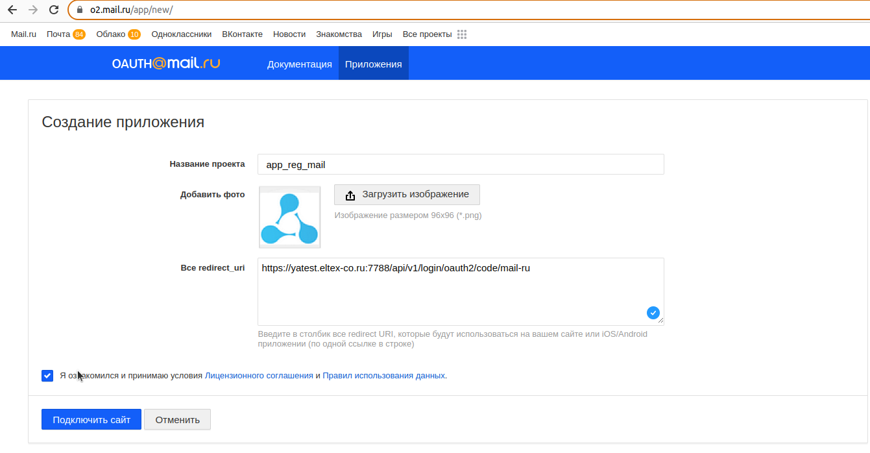Reload the page with refresh icon
The height and width of the screenshot is (453, 870).
coord(54,10)
